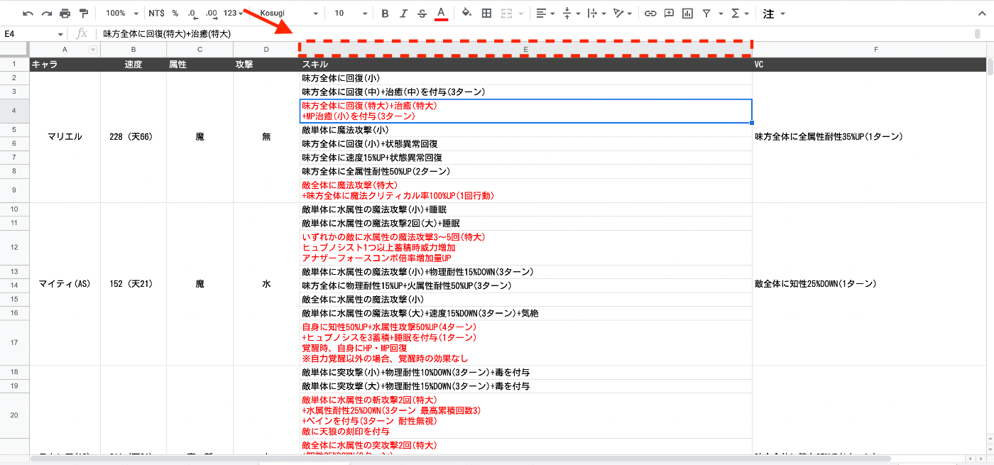Click the マイティ(AS) cell
Viewport: 994px width, 465px height.
tap(65, 284)
